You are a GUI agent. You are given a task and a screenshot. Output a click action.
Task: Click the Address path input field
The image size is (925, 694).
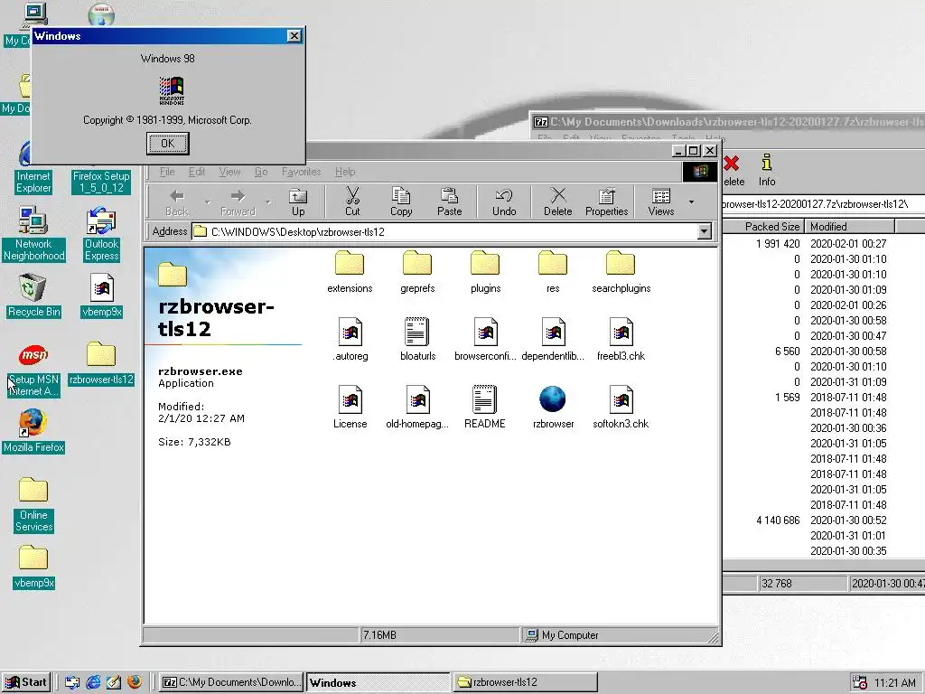445,231
